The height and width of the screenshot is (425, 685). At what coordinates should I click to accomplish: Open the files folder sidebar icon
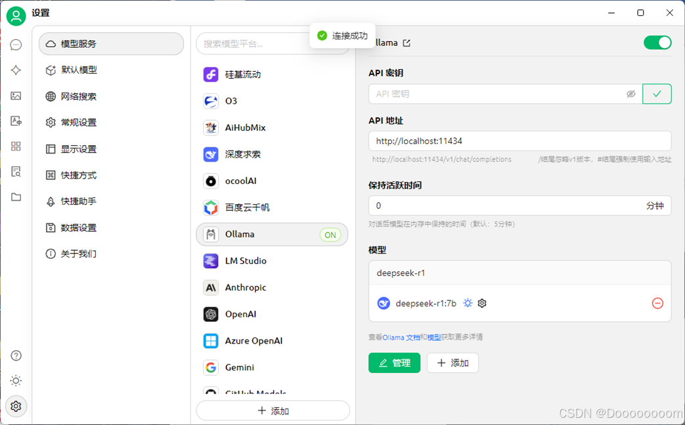click(x=16, y=197)
